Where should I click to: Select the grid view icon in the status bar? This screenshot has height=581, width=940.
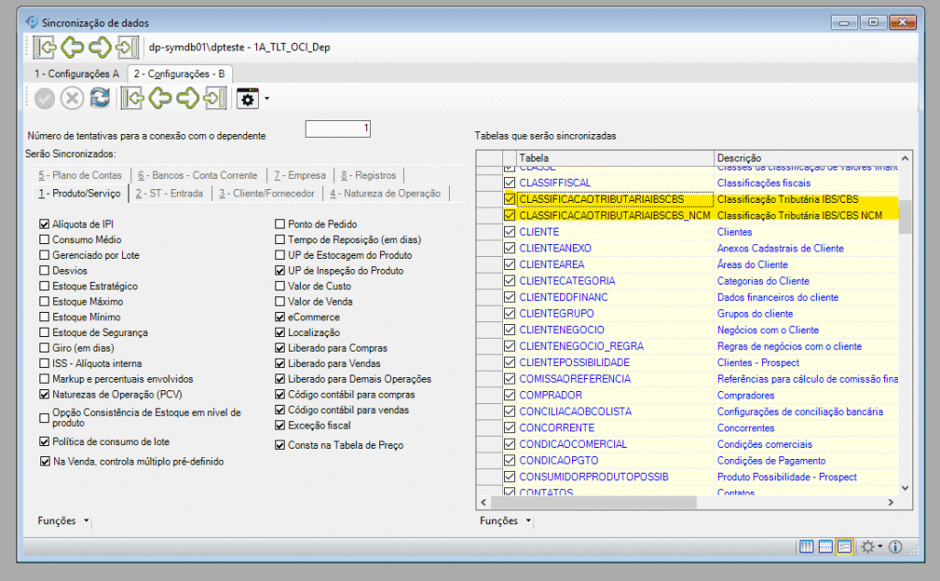(x=807, y=547)
